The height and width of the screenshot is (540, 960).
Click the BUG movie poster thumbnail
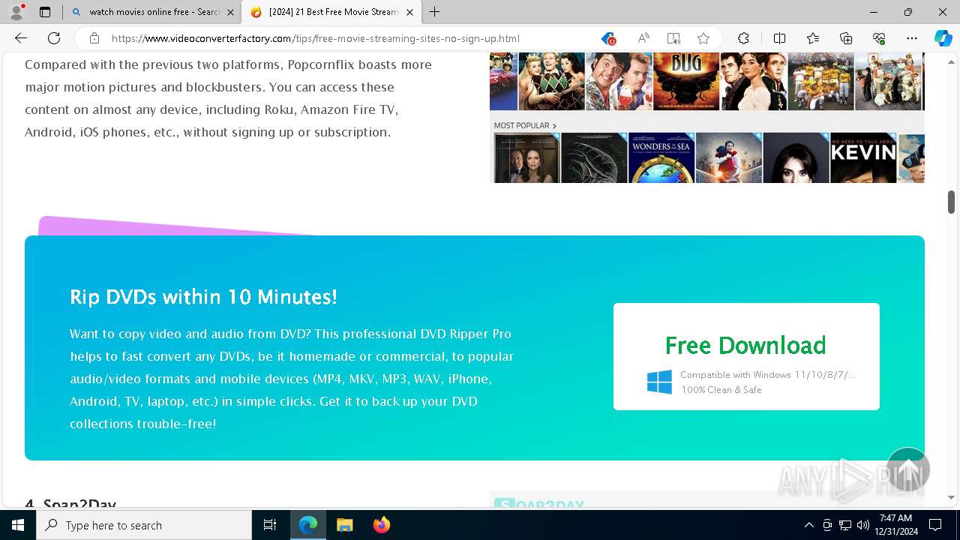point(686,81)
